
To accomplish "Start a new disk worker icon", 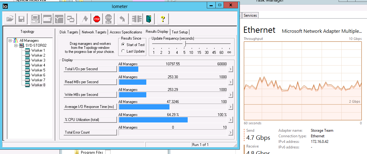I will coord(48,19).
